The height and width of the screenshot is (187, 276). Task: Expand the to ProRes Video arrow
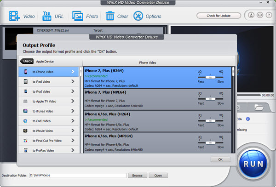pos(73,150)
